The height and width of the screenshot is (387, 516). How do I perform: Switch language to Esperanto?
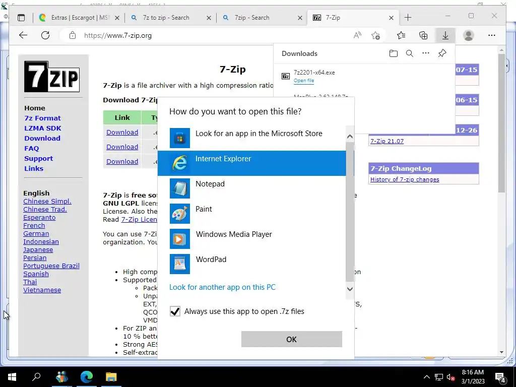(x=39, y=218)
